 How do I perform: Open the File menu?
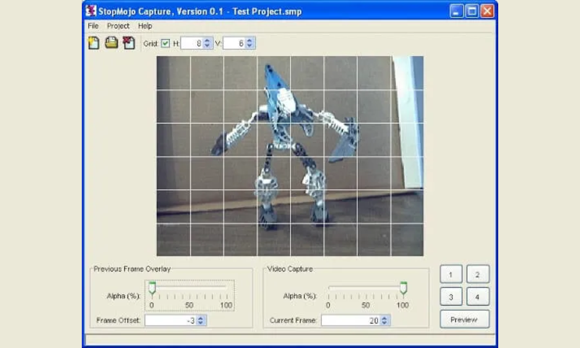click(x=93, y=26)
